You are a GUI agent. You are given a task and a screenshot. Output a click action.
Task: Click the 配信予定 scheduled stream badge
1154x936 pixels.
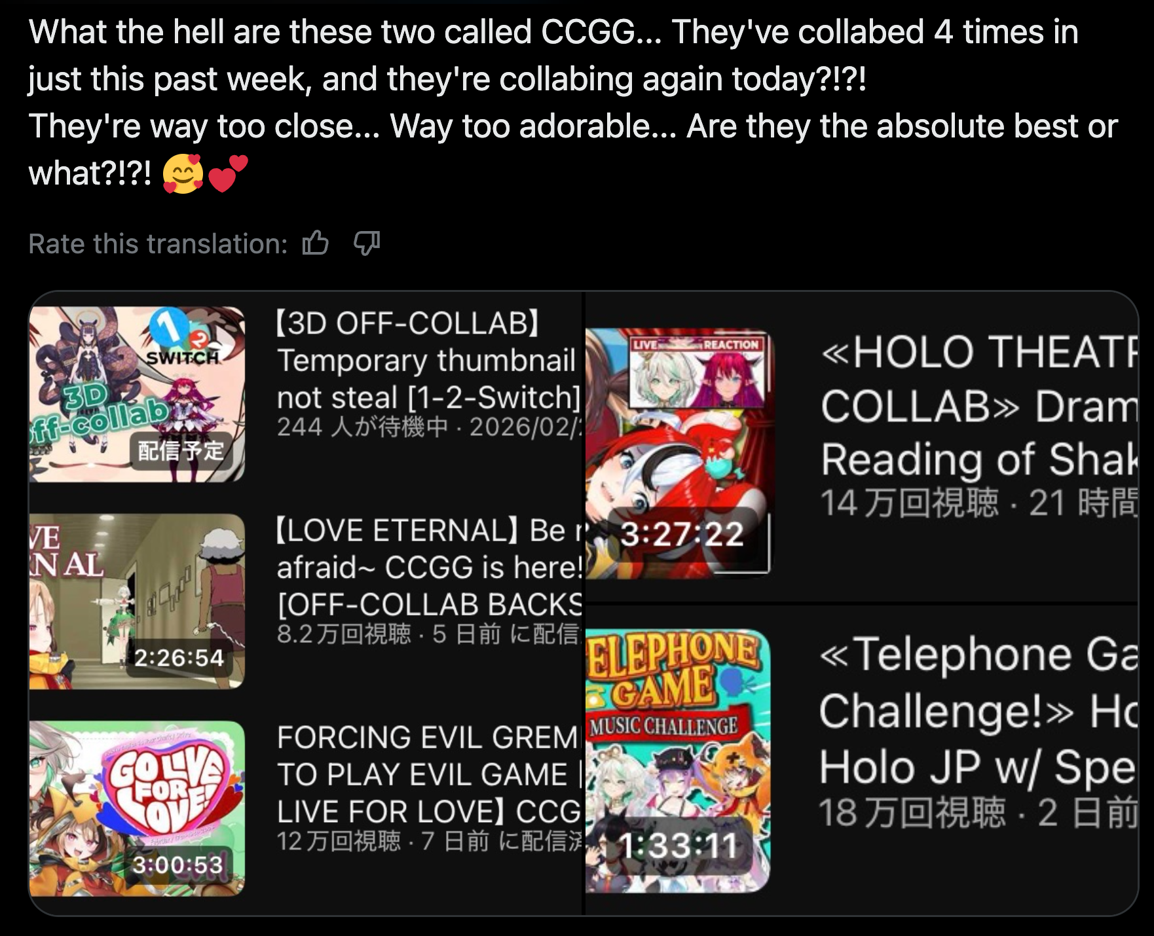point(181,450)
